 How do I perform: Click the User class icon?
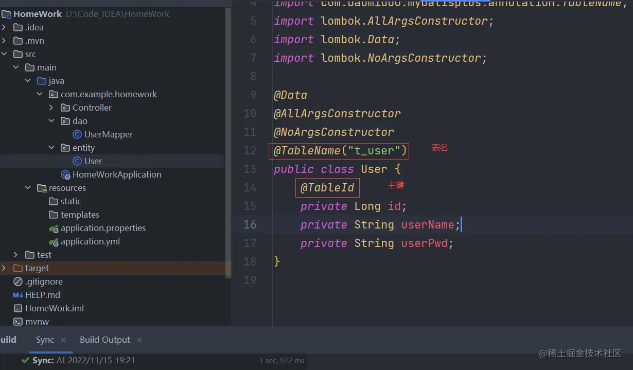(x=77, y=161)
